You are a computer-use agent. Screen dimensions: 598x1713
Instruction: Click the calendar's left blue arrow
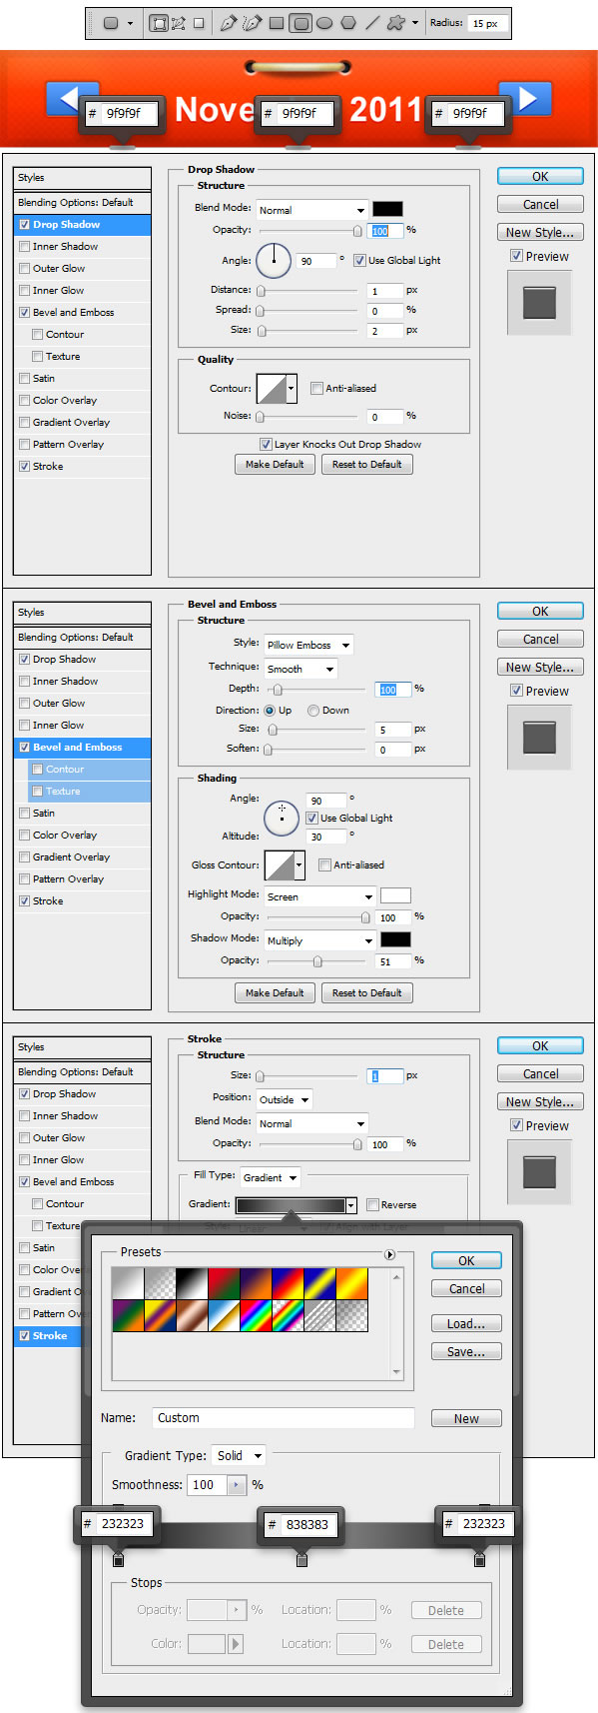[72, 99]
